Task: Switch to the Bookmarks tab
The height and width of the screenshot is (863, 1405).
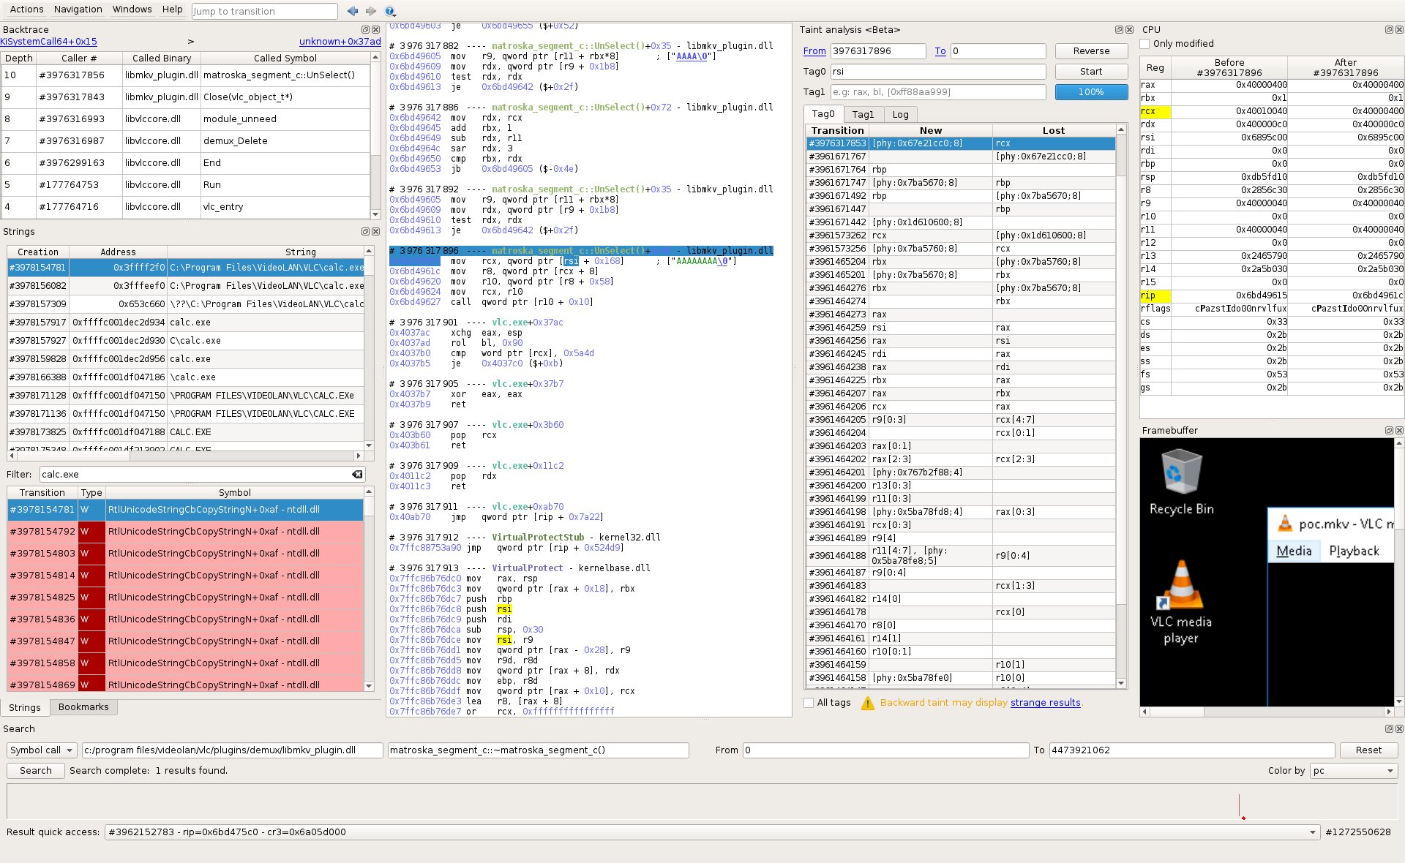Action: click(83, 707)
